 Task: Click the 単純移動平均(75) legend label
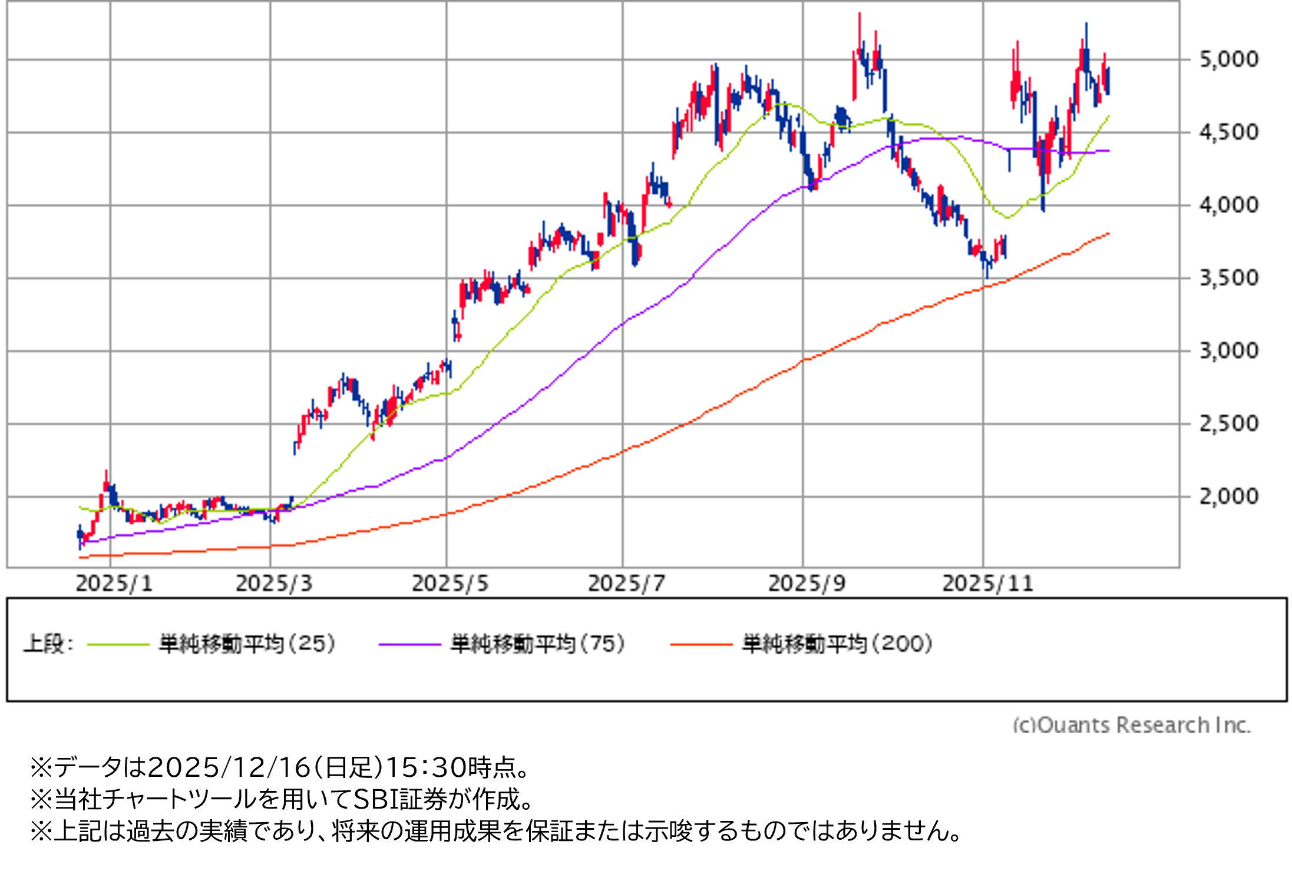click(x=538, y=644)
